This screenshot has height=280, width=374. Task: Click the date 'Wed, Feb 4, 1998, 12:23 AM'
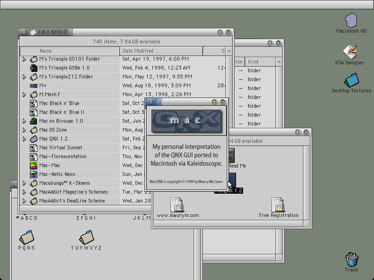click(x=156, y=68)
